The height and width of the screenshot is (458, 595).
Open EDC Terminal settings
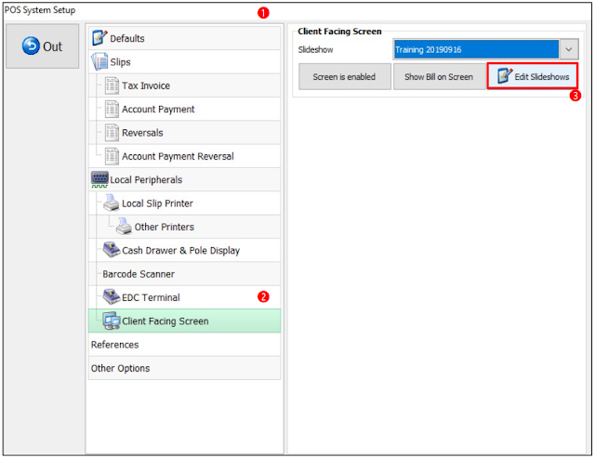pos(185,297)
